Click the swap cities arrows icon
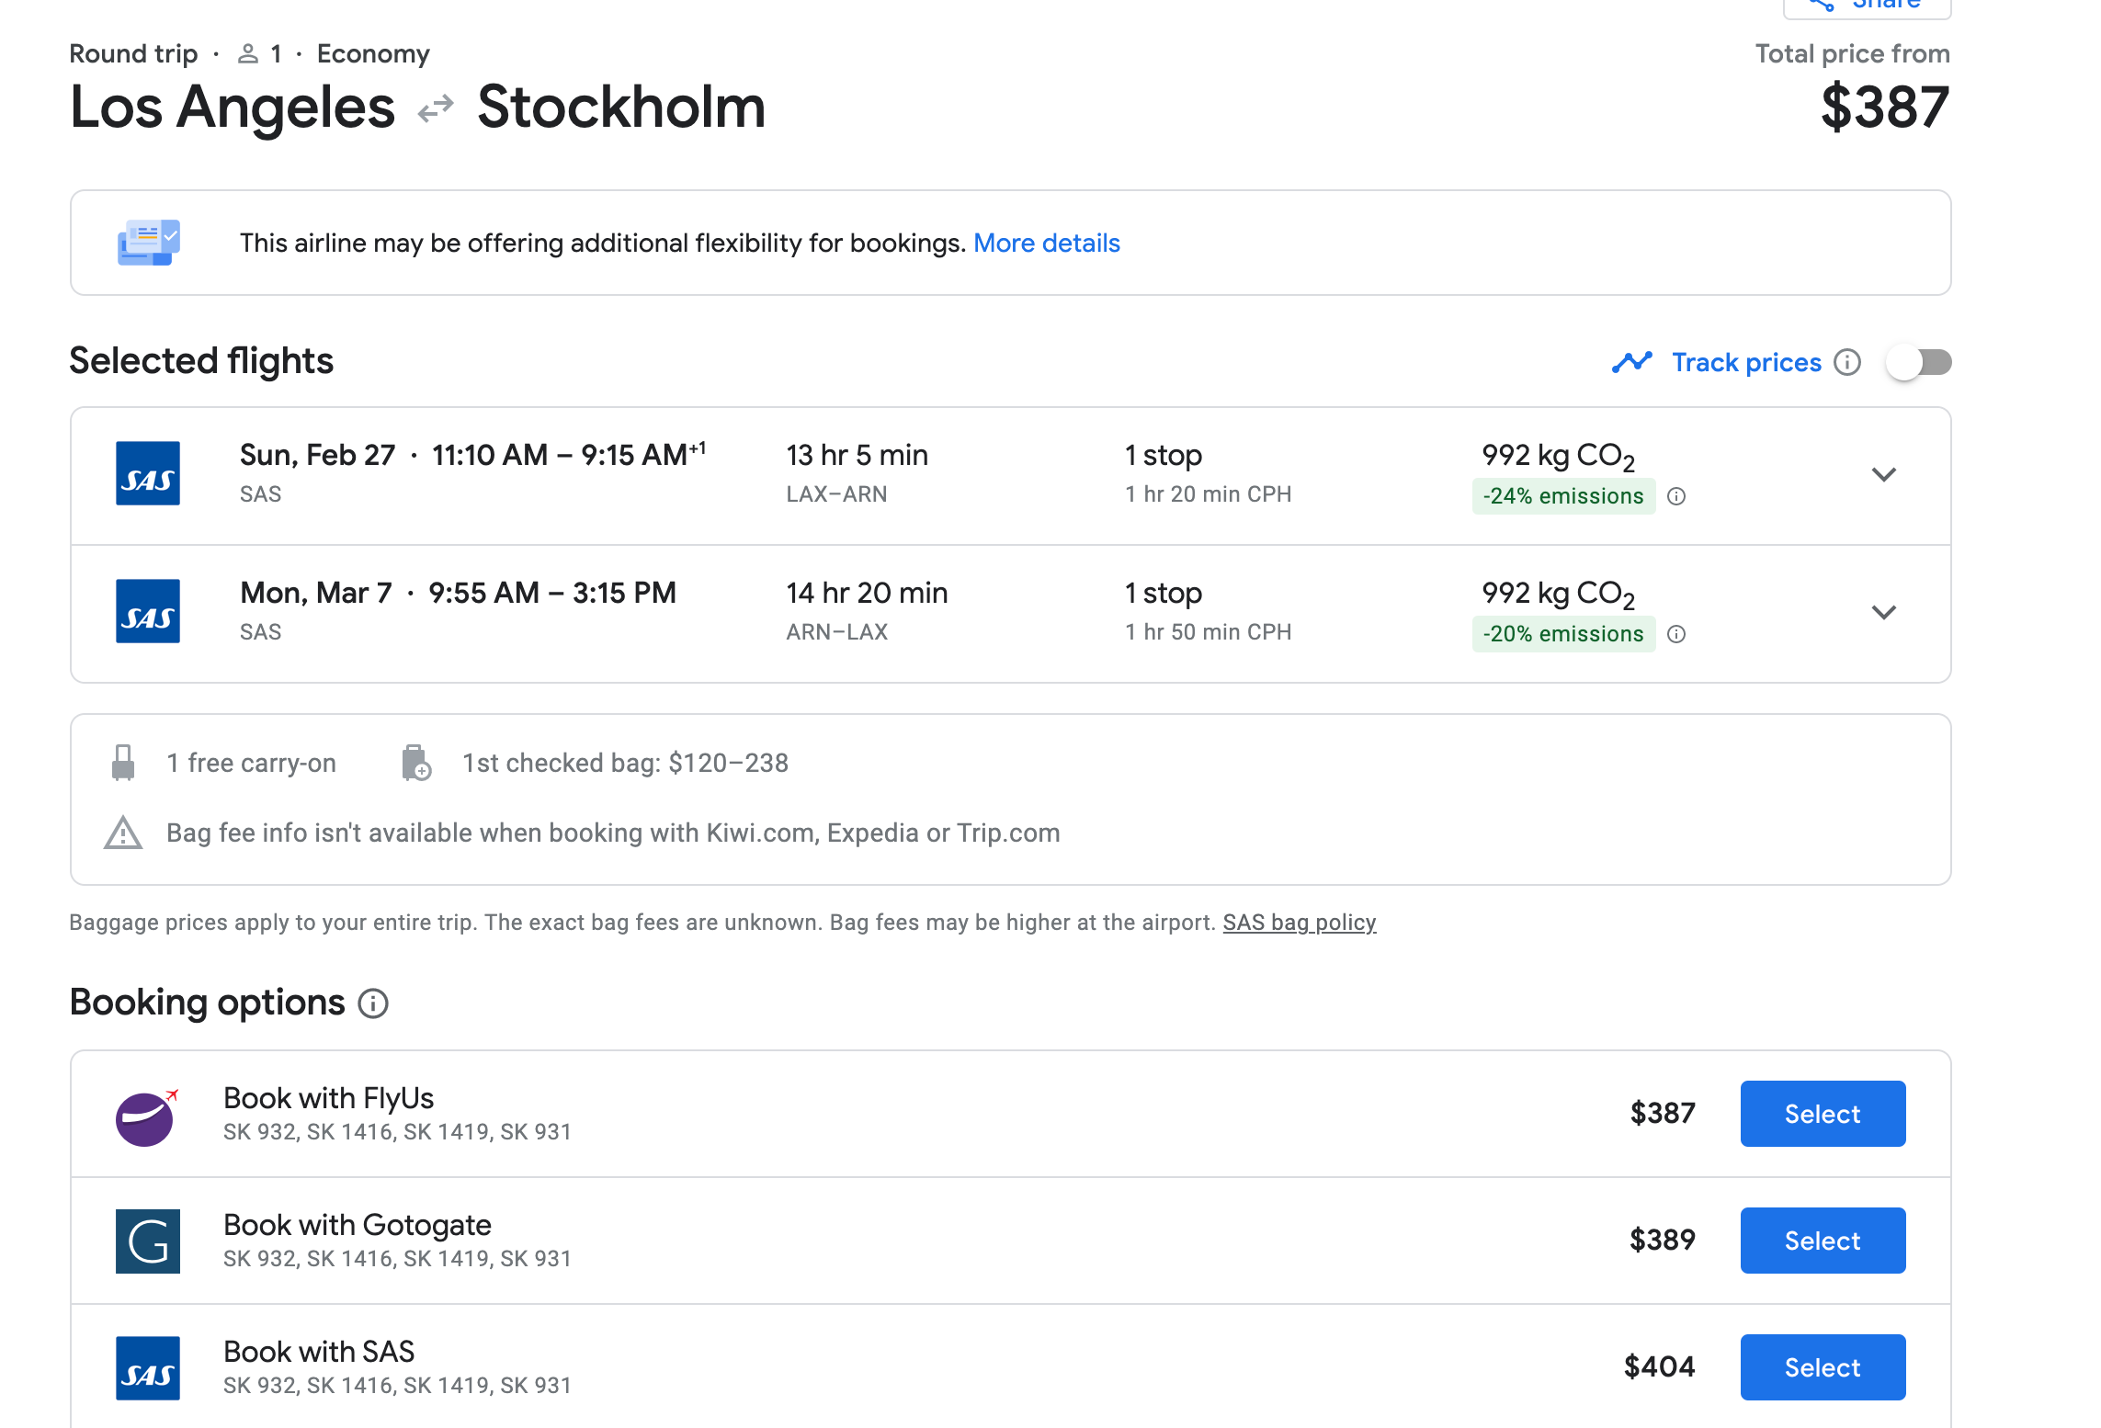Screen dimensions: 2101x1428 pos(435,107)
